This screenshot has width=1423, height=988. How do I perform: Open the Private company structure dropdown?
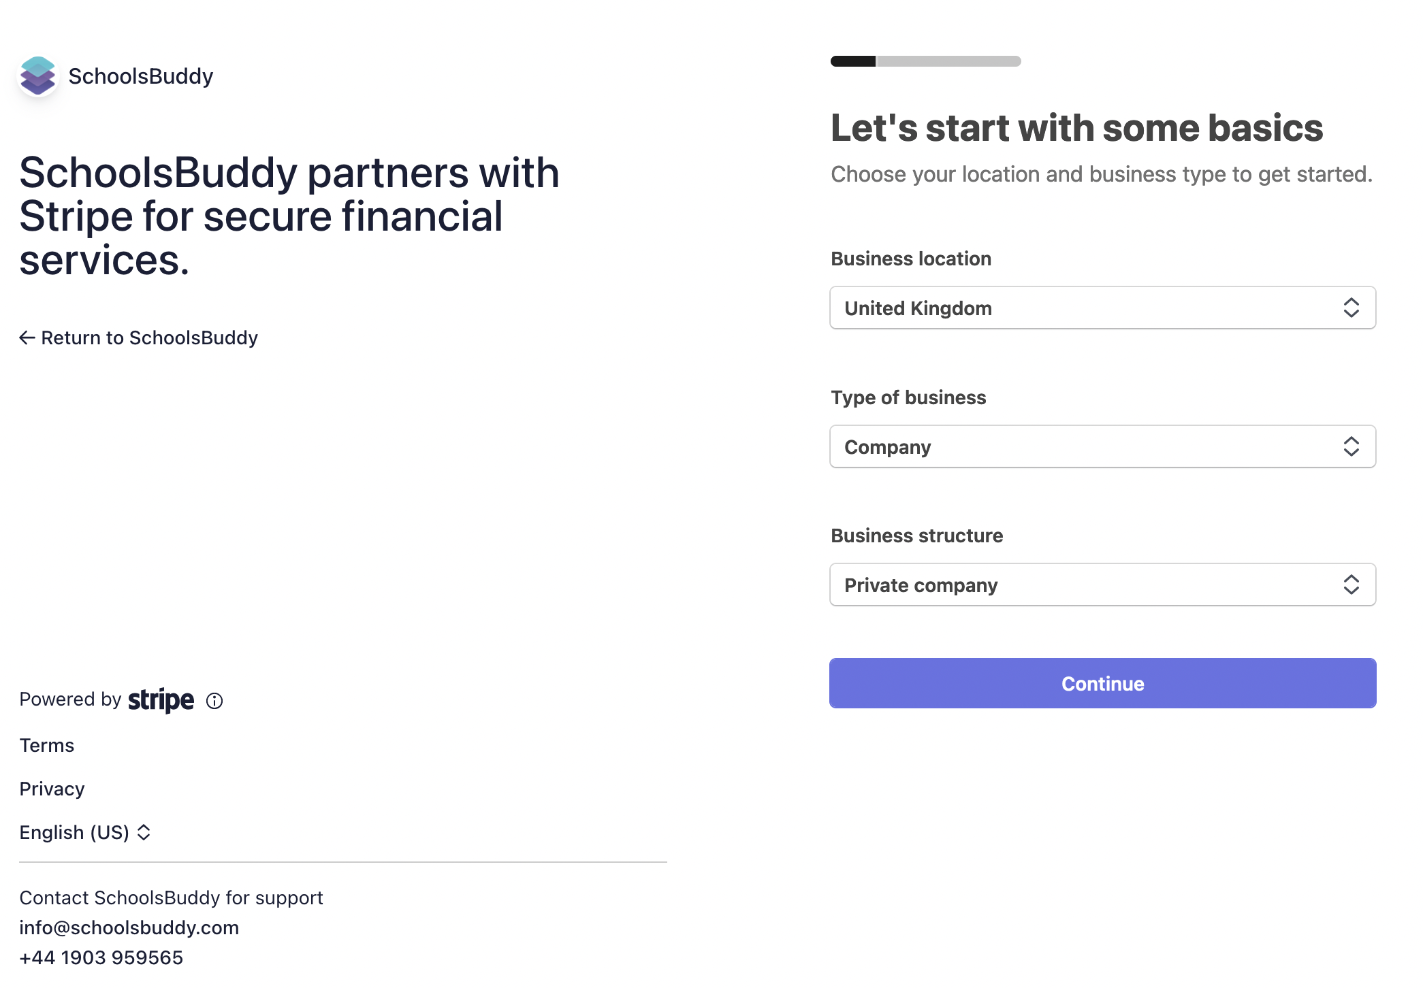(x=1103, y=584)
